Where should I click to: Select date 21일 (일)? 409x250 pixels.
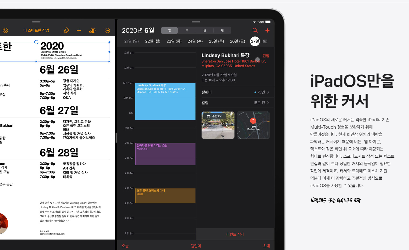131,41
